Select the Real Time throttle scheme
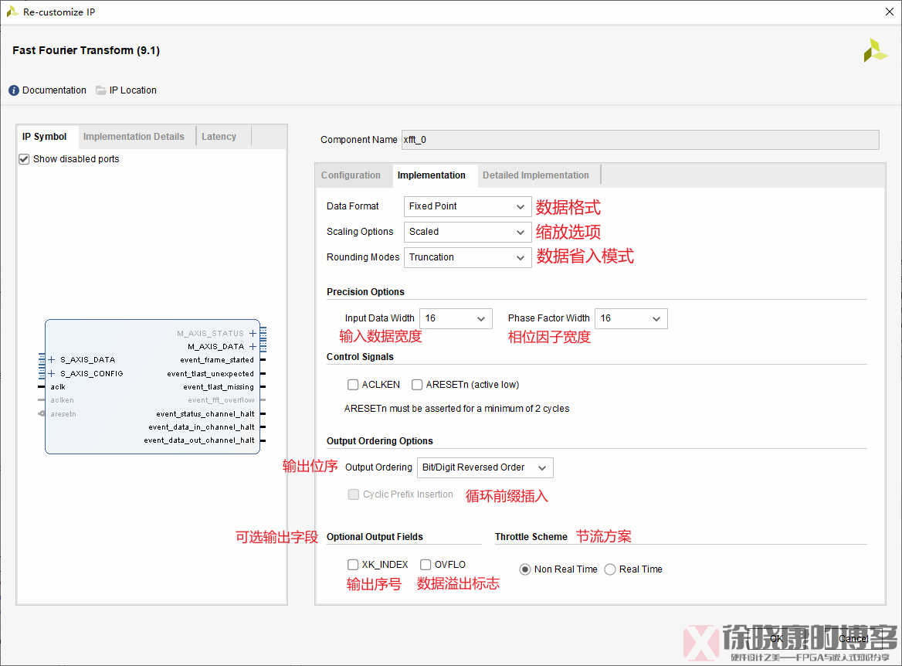This screenshot has height=666, width=902. point(610,569)
